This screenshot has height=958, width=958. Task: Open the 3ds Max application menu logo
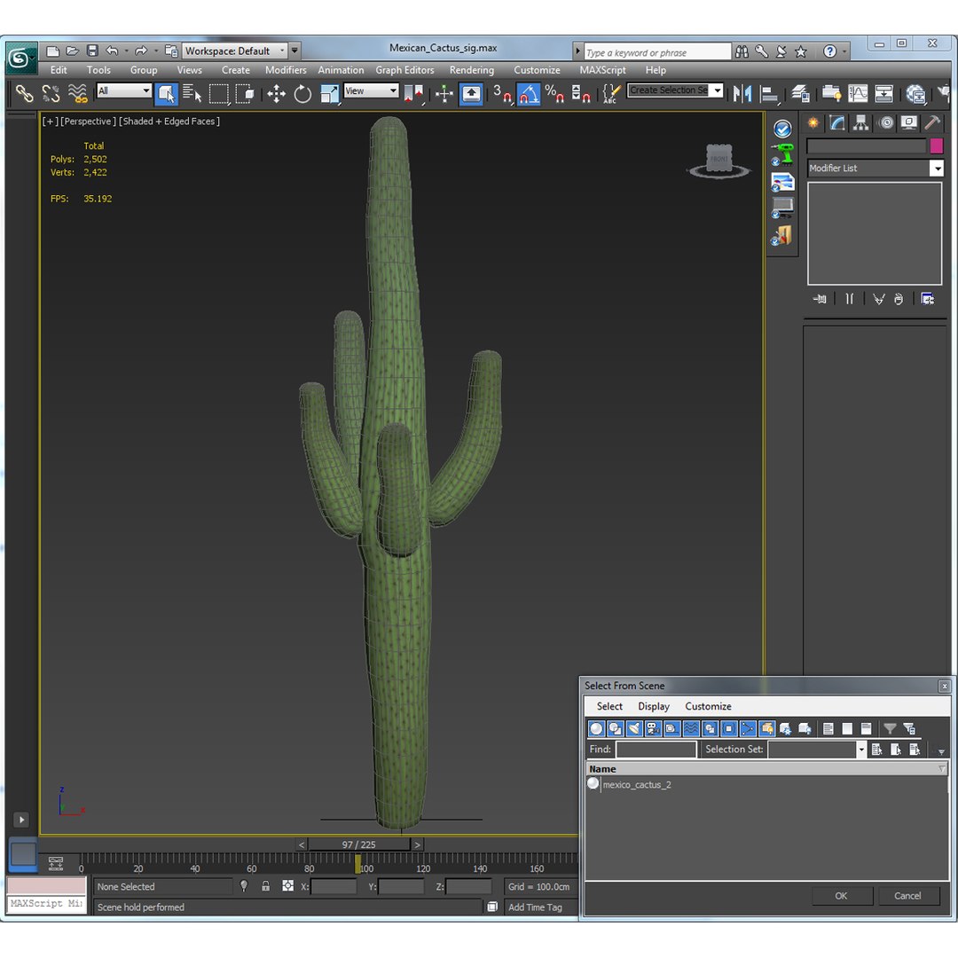[x=20, y=58]
